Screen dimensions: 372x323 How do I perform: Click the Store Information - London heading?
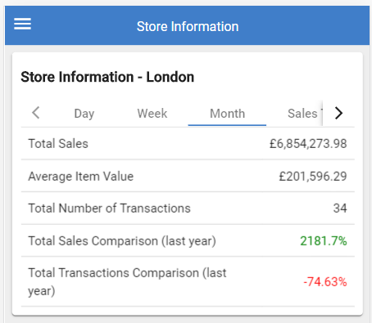[x=107, y=77]
